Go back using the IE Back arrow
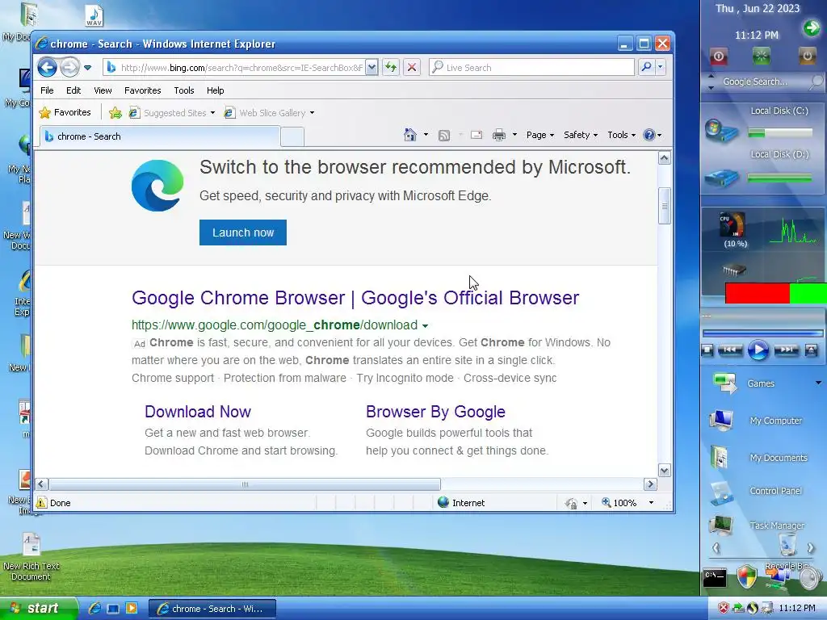 (47, 68)
